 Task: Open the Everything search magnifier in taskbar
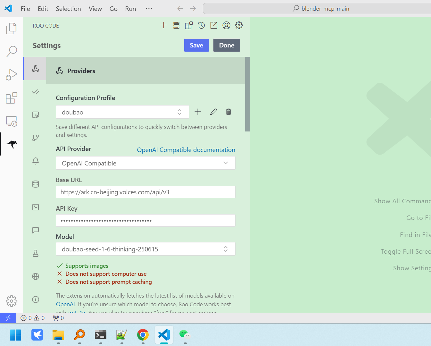(x=79, y=335)
